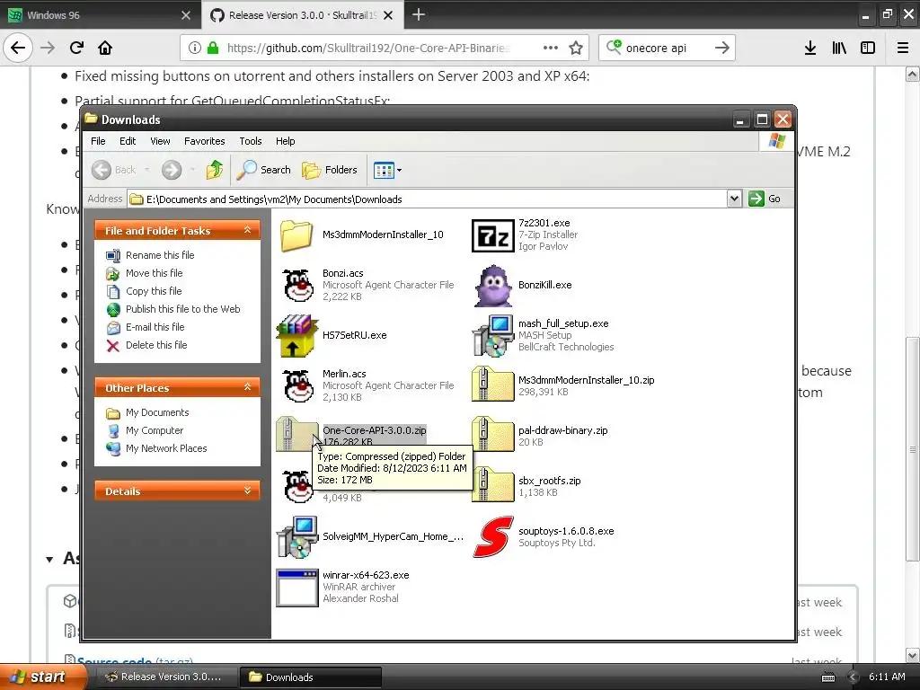View site information icon in URL bar
920x690 pixels.
pyautogui.click(x=195, y=49)
